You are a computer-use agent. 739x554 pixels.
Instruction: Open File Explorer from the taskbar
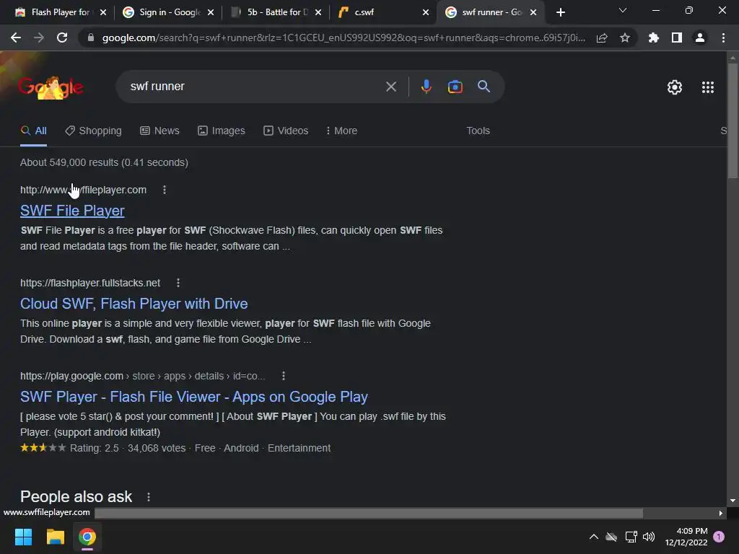point(55,537)
